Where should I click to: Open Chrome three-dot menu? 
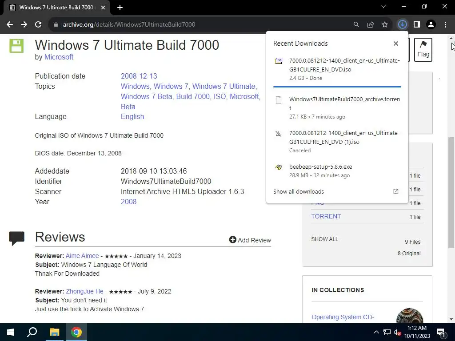pyautogui.click(x=445, y=25)
